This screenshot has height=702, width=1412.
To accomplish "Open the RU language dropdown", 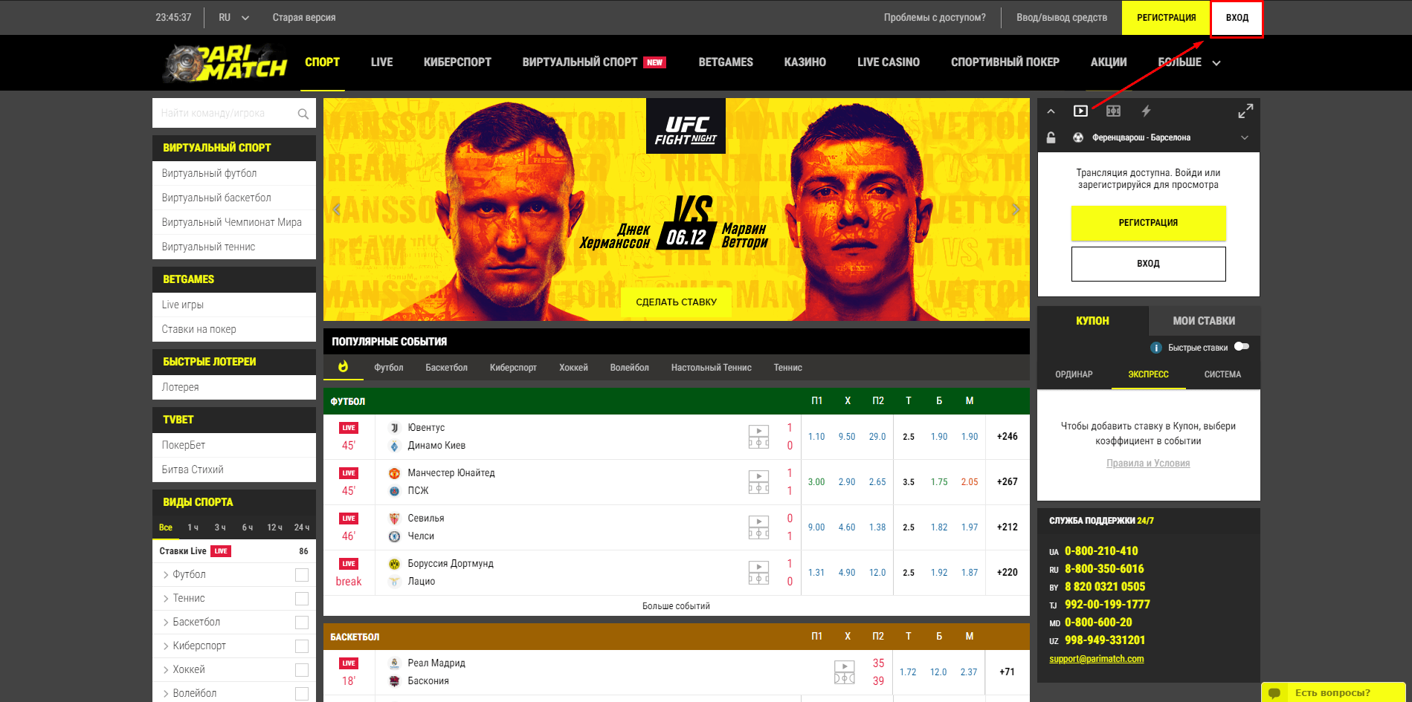I will pos(233,17).
